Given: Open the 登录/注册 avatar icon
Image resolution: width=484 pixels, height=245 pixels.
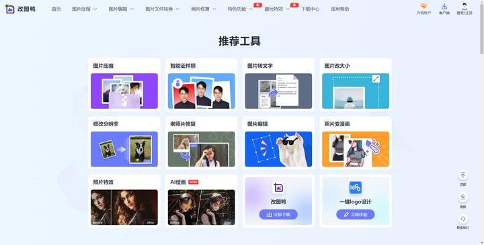Looking at the screenshot, I should click(x=465, y=6).
